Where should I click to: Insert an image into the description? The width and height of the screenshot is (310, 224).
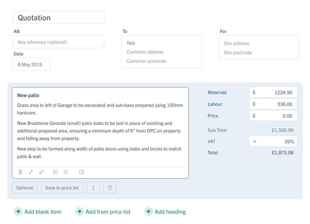tap(81, 172)
